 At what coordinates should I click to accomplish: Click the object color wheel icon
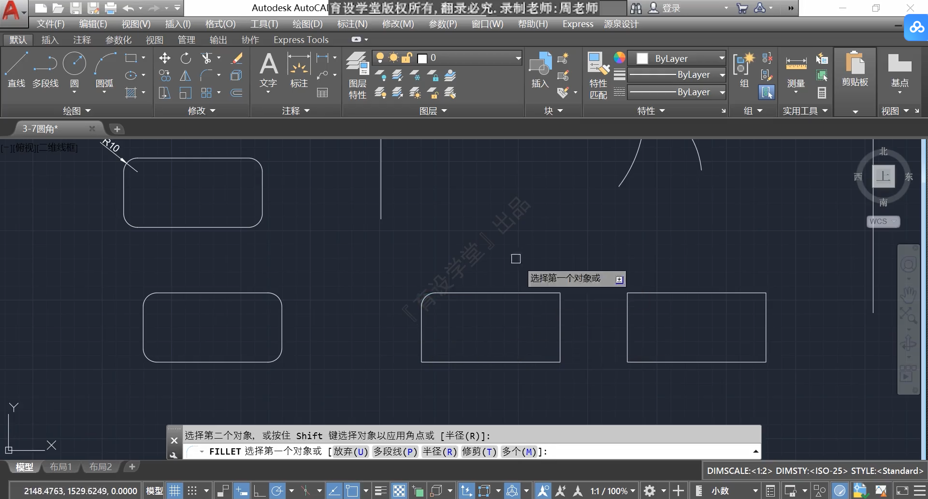click(x=619, y=58)
